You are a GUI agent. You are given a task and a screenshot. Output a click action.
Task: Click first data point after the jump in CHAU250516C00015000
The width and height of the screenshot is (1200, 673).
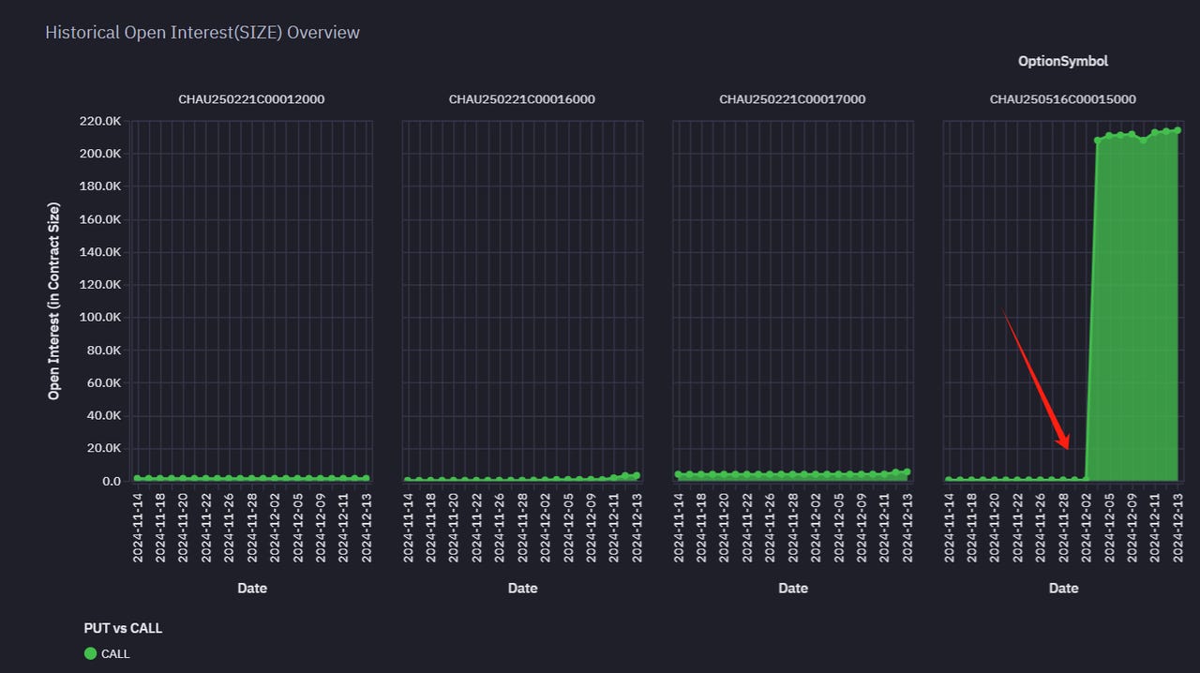point(1098,141)
